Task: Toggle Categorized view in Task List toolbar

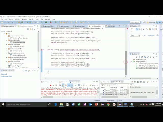Action: [137, 29]
